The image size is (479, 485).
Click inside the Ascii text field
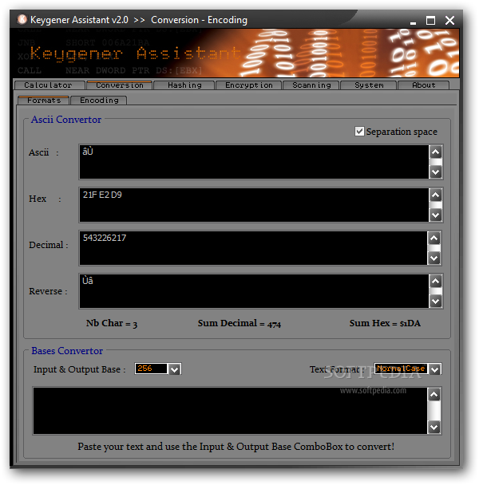(254, 162)
